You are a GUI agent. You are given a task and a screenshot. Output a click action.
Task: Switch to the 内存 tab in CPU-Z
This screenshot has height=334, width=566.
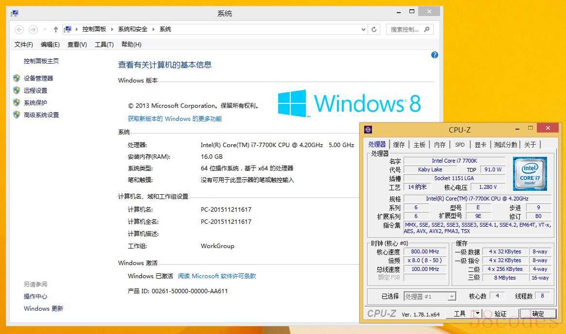(x=440, y=145)
